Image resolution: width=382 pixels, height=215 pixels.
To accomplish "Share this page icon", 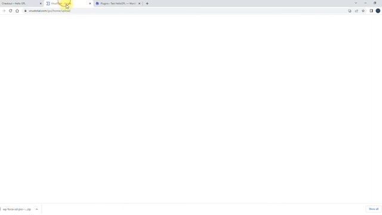I will pos(356,11).
